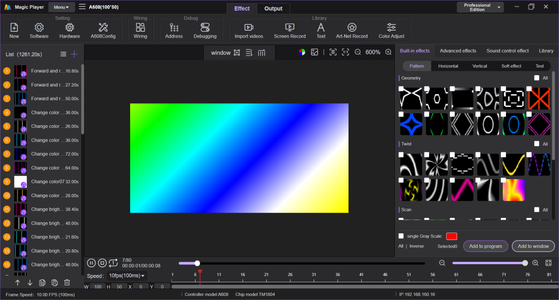This screenshot has width=559, height=300.
Task: Select list item 'Change color07 32.00s'
Action: (42, 182)
